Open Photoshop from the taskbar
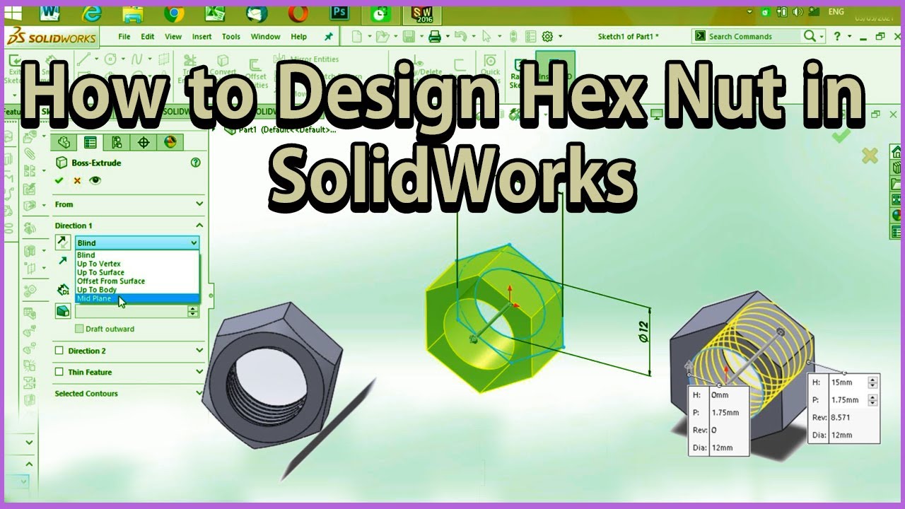The width and height of the screenshot is (905, 509). 341,13
